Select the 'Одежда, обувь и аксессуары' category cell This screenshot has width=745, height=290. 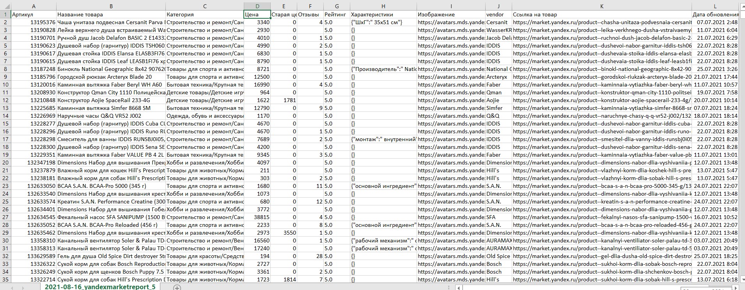(205, 116)
